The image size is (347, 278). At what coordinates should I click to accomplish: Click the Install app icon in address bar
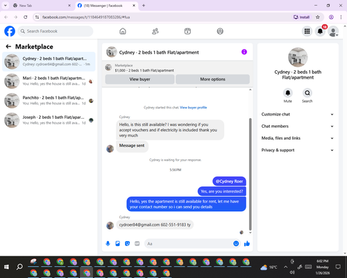[x=301, y=17]
